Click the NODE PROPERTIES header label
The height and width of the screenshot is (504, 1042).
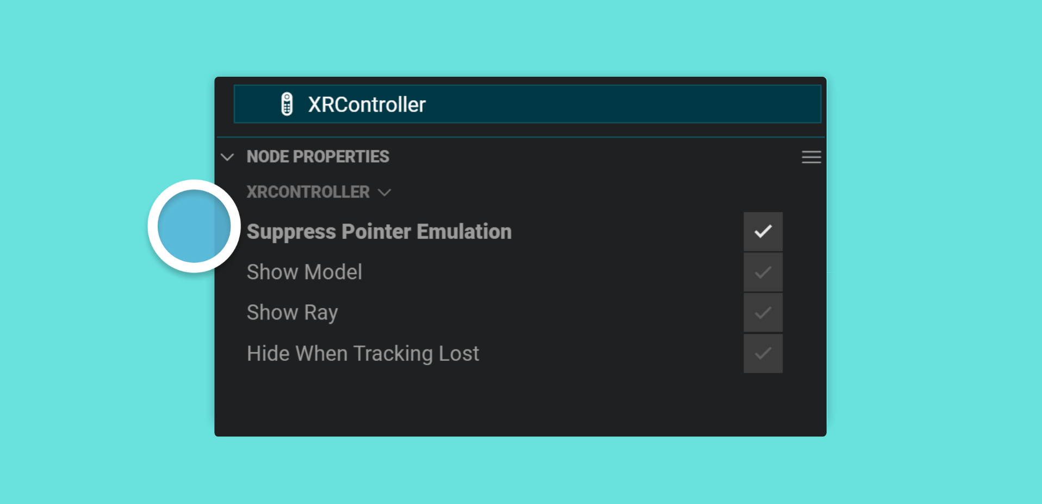click(318, 157)
